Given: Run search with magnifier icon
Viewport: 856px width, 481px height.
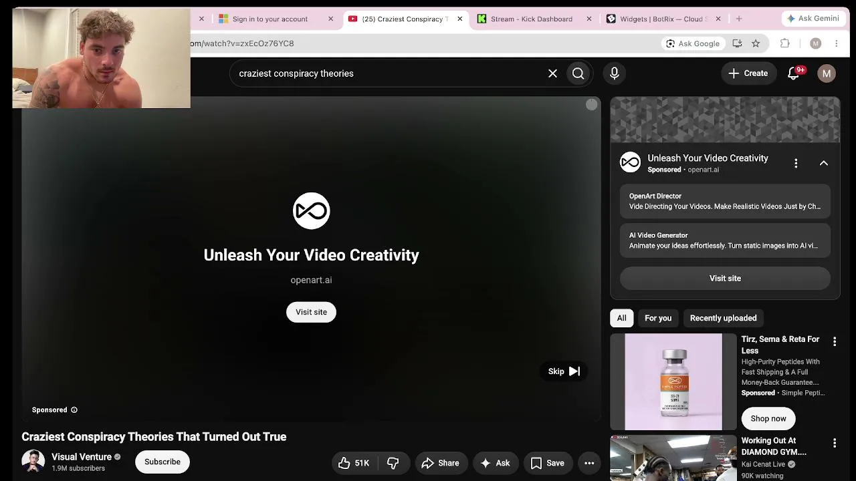Looking at the screenshot, I should click(578, 73).
